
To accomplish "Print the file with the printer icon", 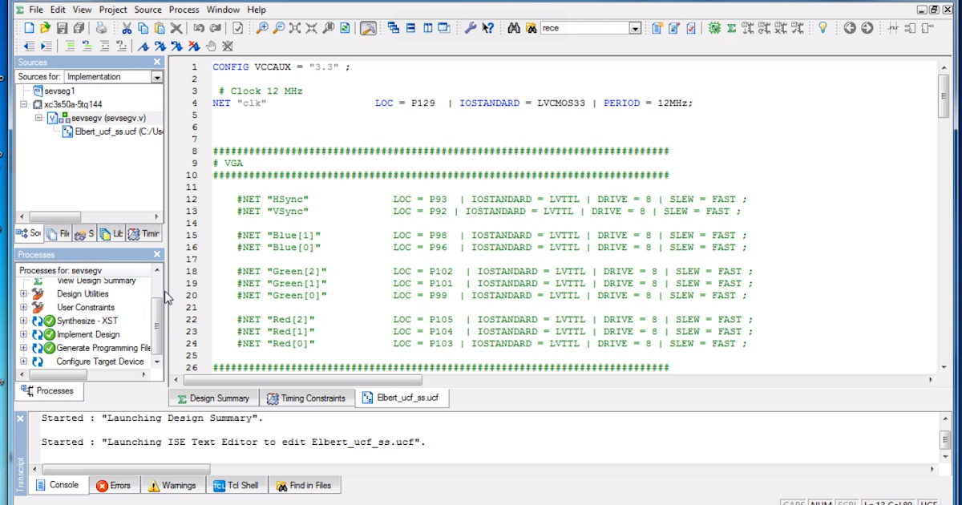I will (102, 28).
